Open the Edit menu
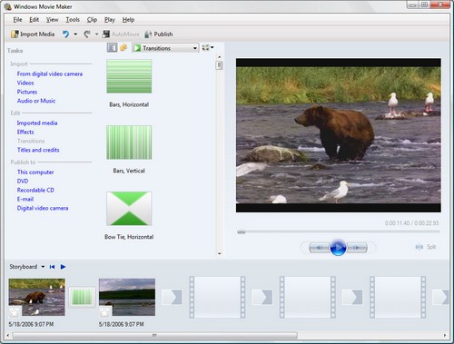This screenshot has width=454, height=344. pyautogui.click(x=34, y=20)
